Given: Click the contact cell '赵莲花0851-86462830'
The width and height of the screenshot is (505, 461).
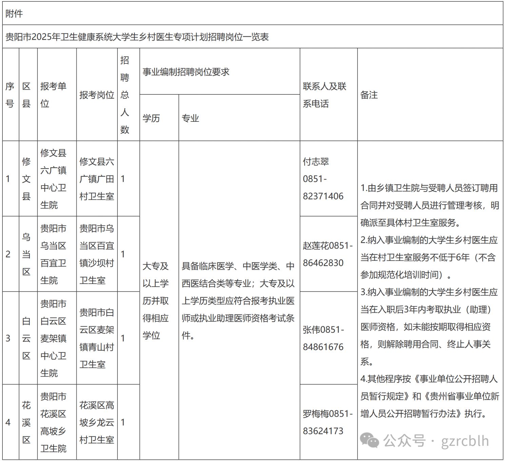Looking at the screenshot, I should click(x=328, y=254).
